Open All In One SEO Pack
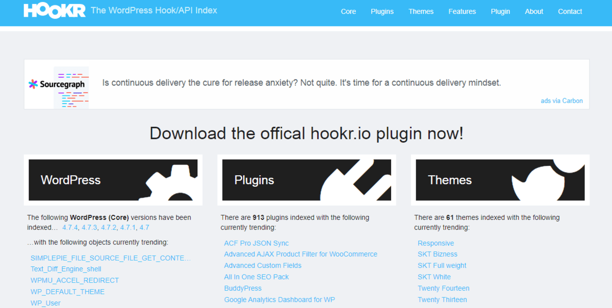The width and height of the screenshot is (612, 308). (x=257, y=277)
